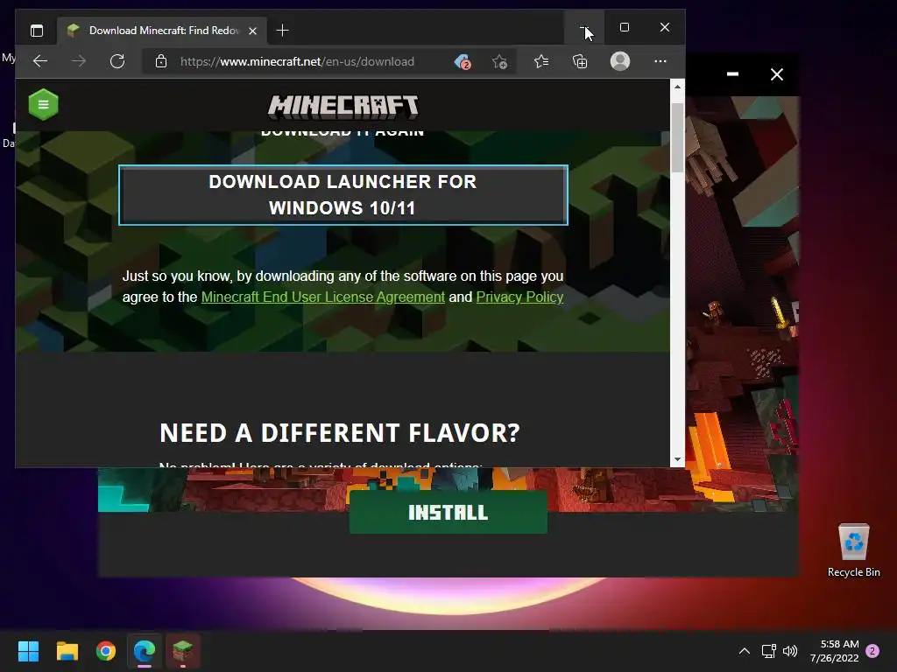Open the Edge shopping tag icon with badge

tap(463, 61)
